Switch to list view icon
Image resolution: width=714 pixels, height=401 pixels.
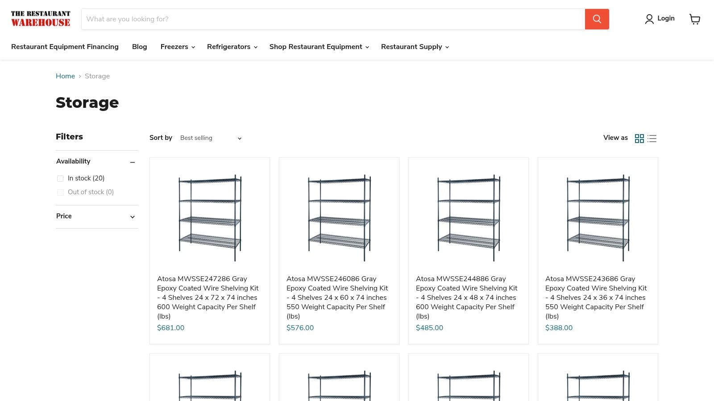652,139
